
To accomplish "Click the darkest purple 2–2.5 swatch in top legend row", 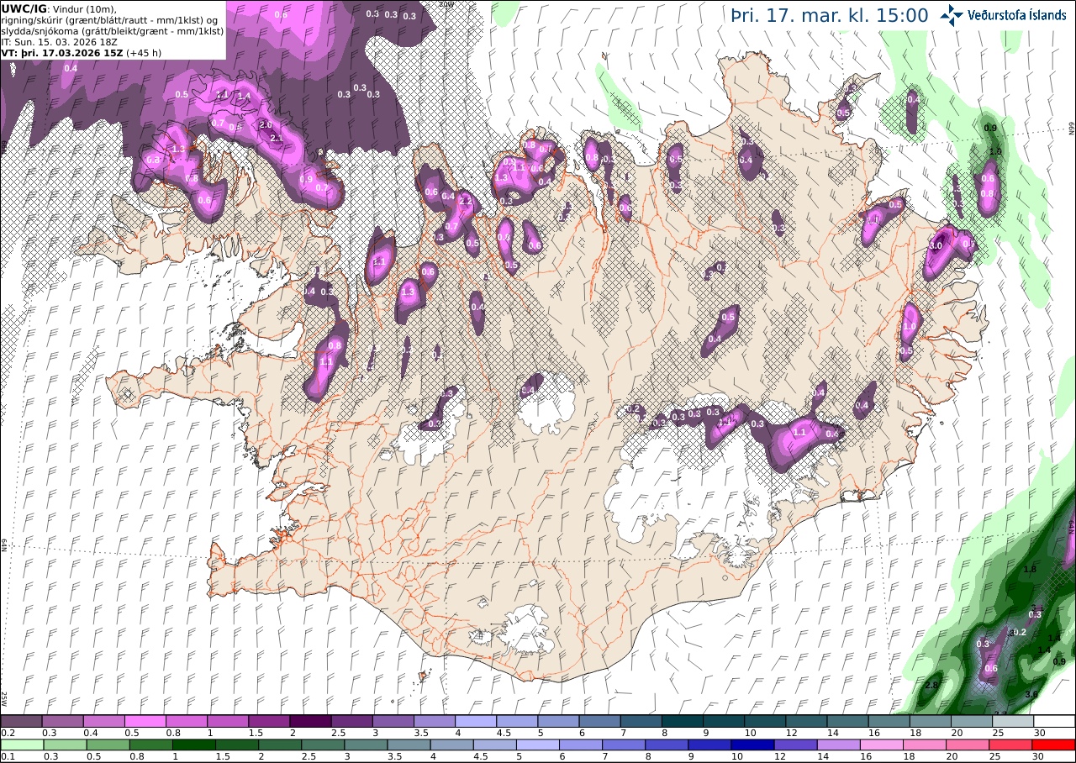I will (x=309, y=721).
